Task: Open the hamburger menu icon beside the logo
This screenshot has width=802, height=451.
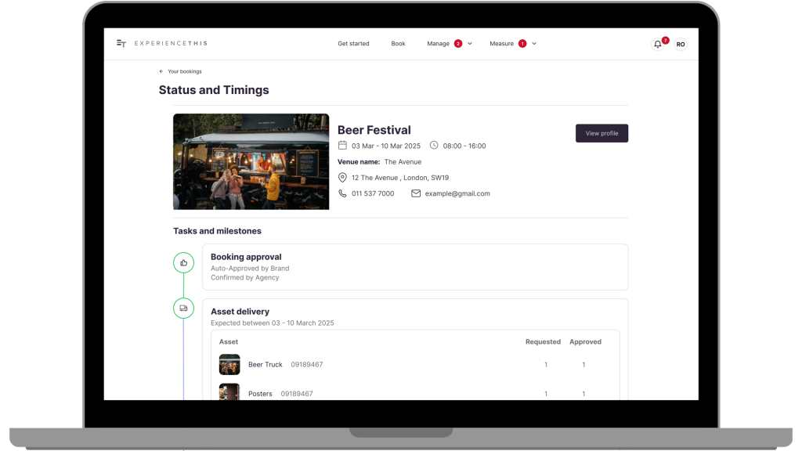Action: 121,44
